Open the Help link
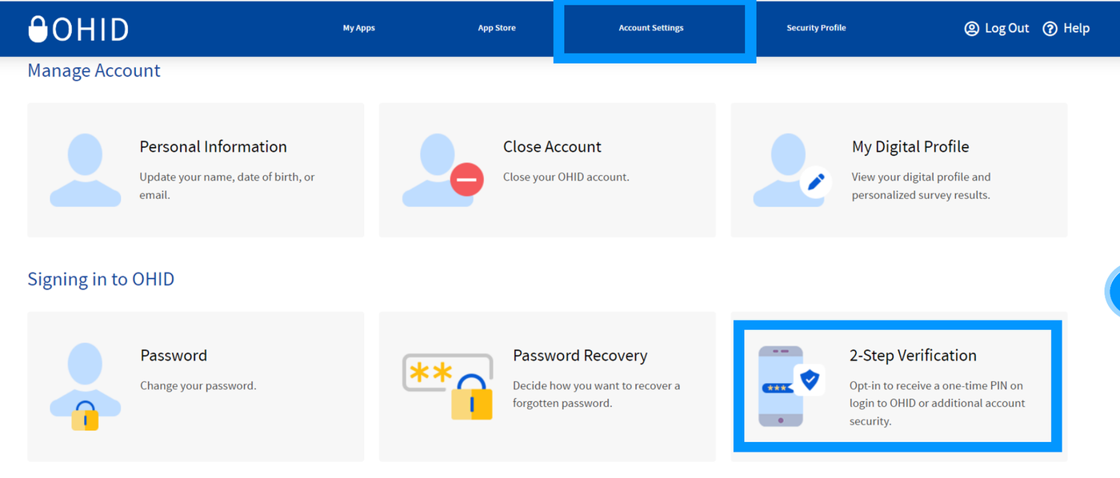Viewport: 1120px width, 478px height. click(x=1076, y=28)
